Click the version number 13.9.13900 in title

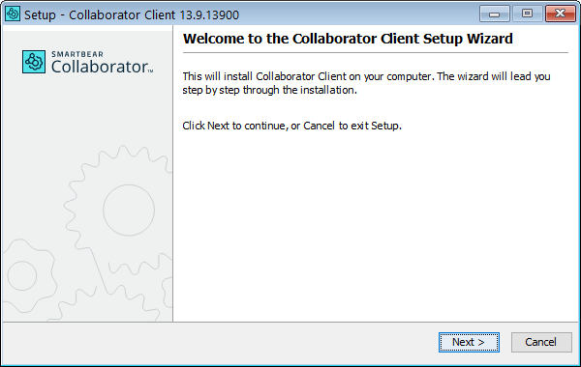(209, 15)
